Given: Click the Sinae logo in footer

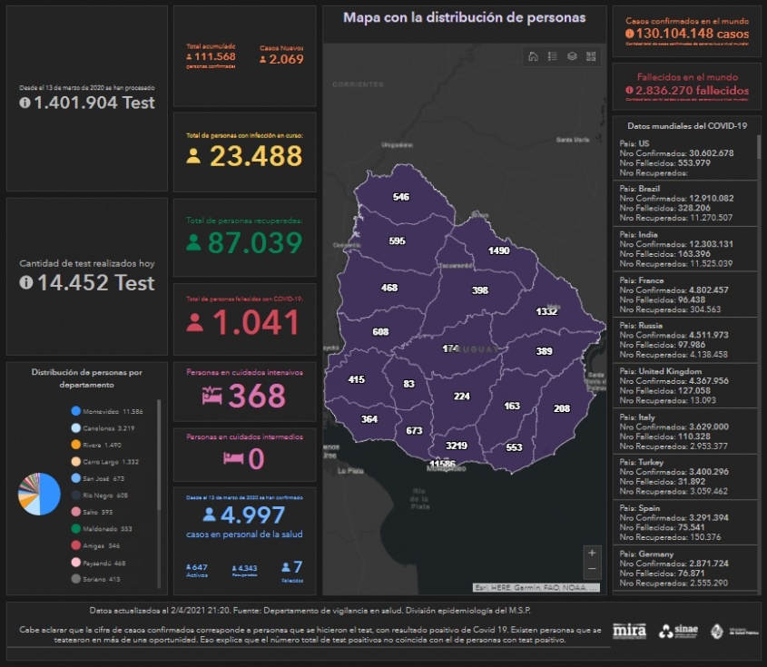Looking at the screenshot, I should 678,631.
